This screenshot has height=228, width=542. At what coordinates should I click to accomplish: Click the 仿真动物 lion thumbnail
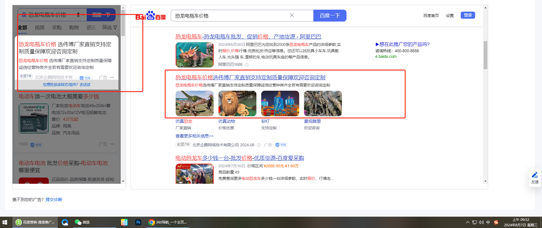tap(237, 104)
